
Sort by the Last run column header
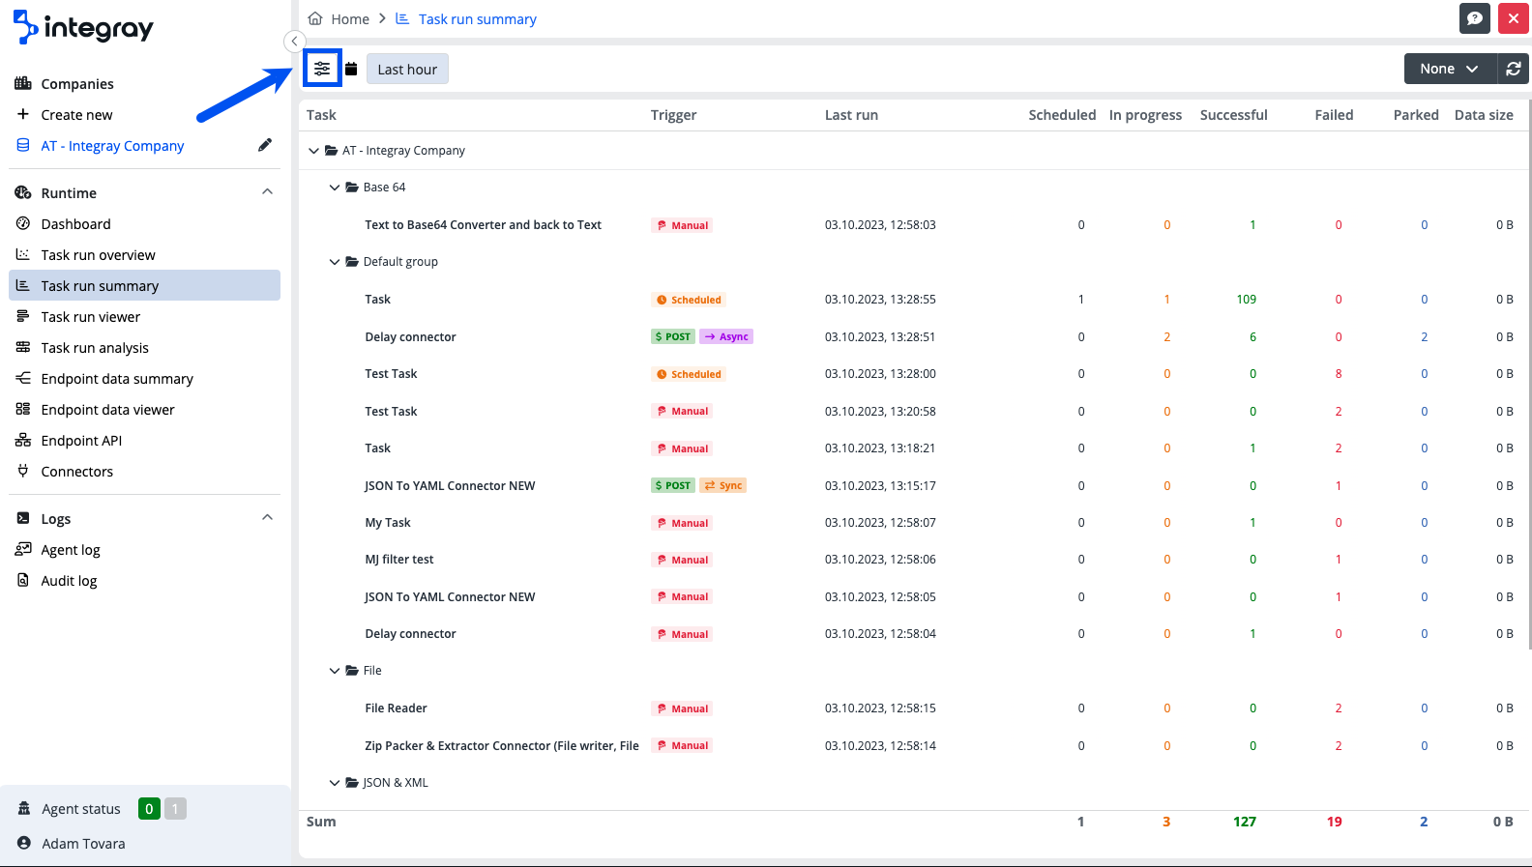pos(851,115)
